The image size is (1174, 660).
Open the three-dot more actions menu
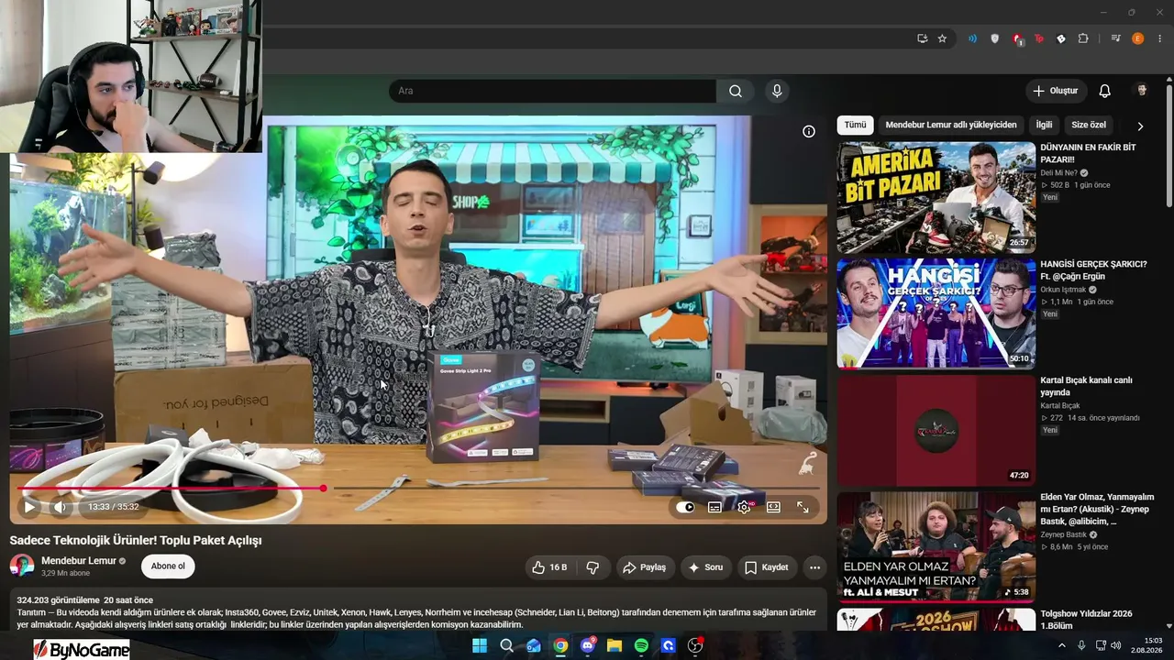tap(814, 567)
